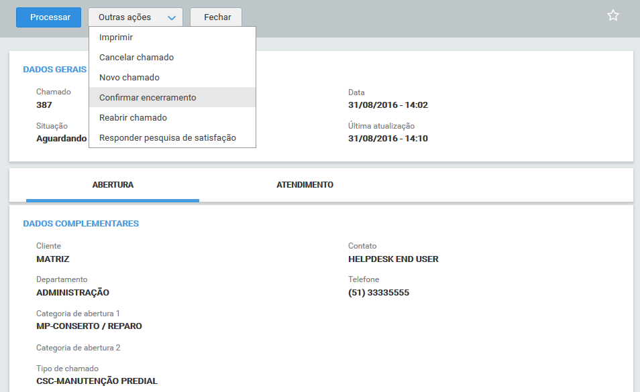Click the star favorite icon
The height and width of the screenshot is (392, 640).
612,15
